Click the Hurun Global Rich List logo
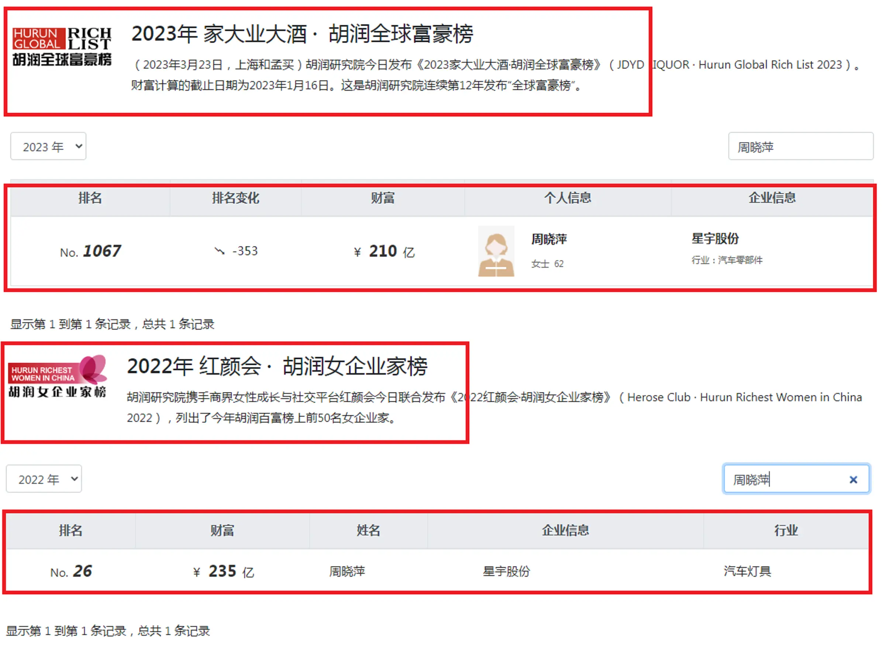893x646 pixels. 62,46
